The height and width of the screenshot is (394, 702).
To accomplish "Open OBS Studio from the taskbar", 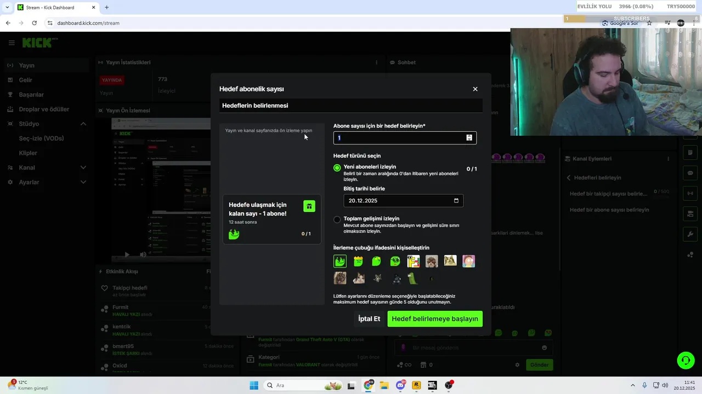I will pyautogui.click(x=449, y=385).
